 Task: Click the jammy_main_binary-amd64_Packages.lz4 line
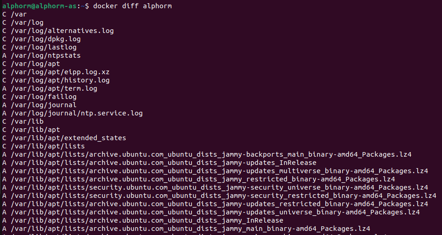186,229
